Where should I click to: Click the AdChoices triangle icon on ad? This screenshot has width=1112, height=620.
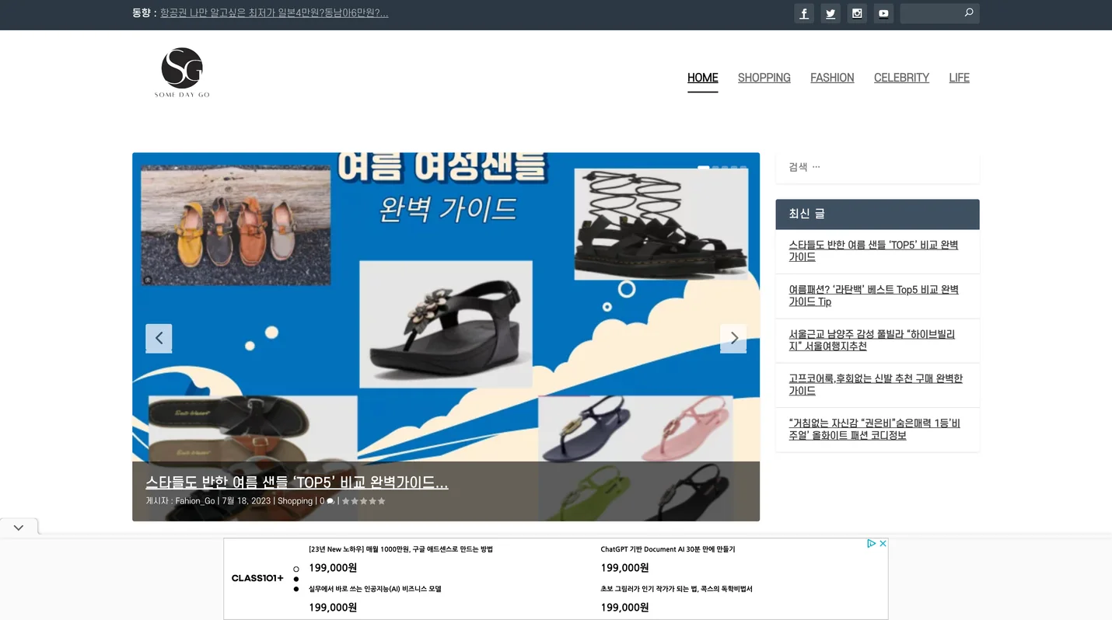click(872, 543)
